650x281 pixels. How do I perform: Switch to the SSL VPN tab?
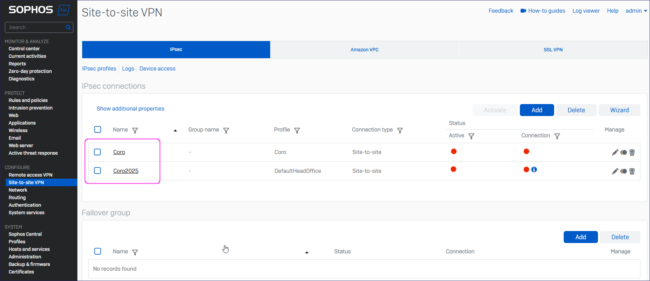click(553, 50)
